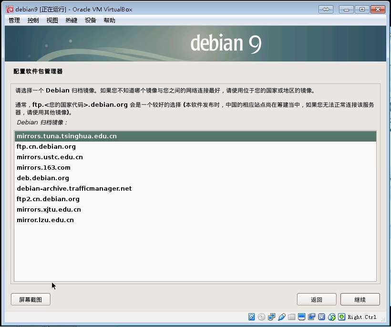Open the 控制 menu

33,20
